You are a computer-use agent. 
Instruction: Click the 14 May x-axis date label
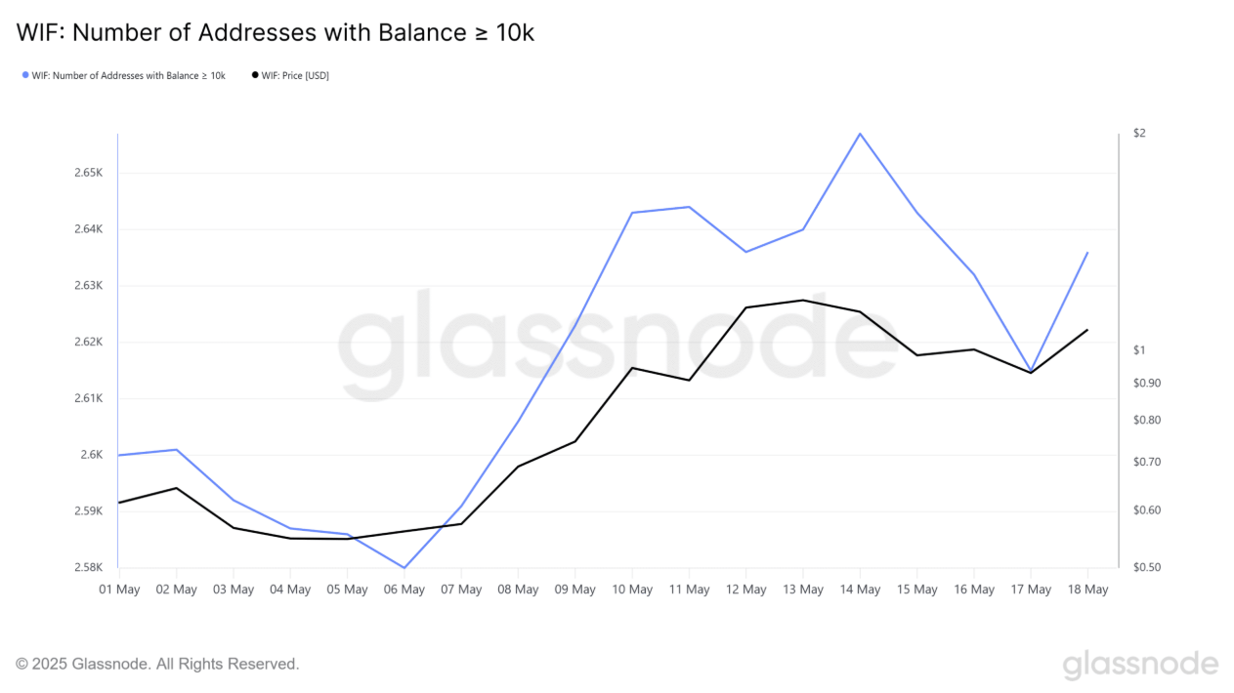tap(860, 590)
